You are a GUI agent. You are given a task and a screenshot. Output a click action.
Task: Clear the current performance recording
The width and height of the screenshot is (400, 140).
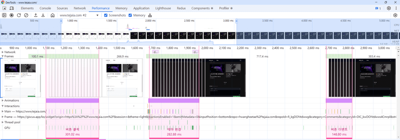pyautogui.click(x=26, y=15)
